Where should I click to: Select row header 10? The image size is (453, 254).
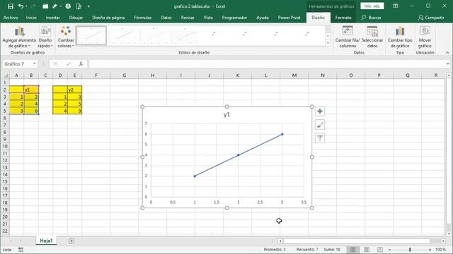[x=5, y=146]
